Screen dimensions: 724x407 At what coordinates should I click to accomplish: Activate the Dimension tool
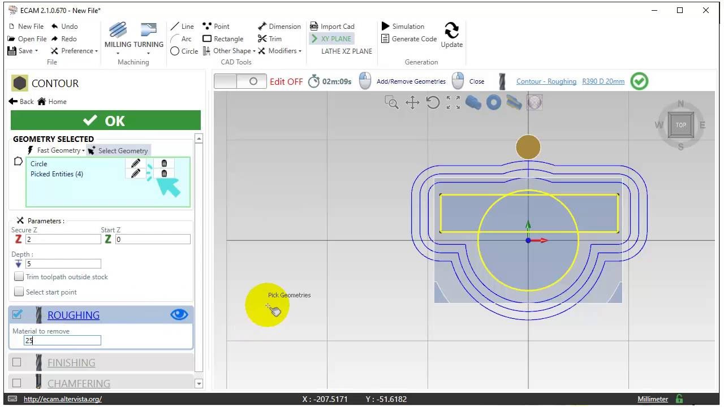tap(279, 27)
